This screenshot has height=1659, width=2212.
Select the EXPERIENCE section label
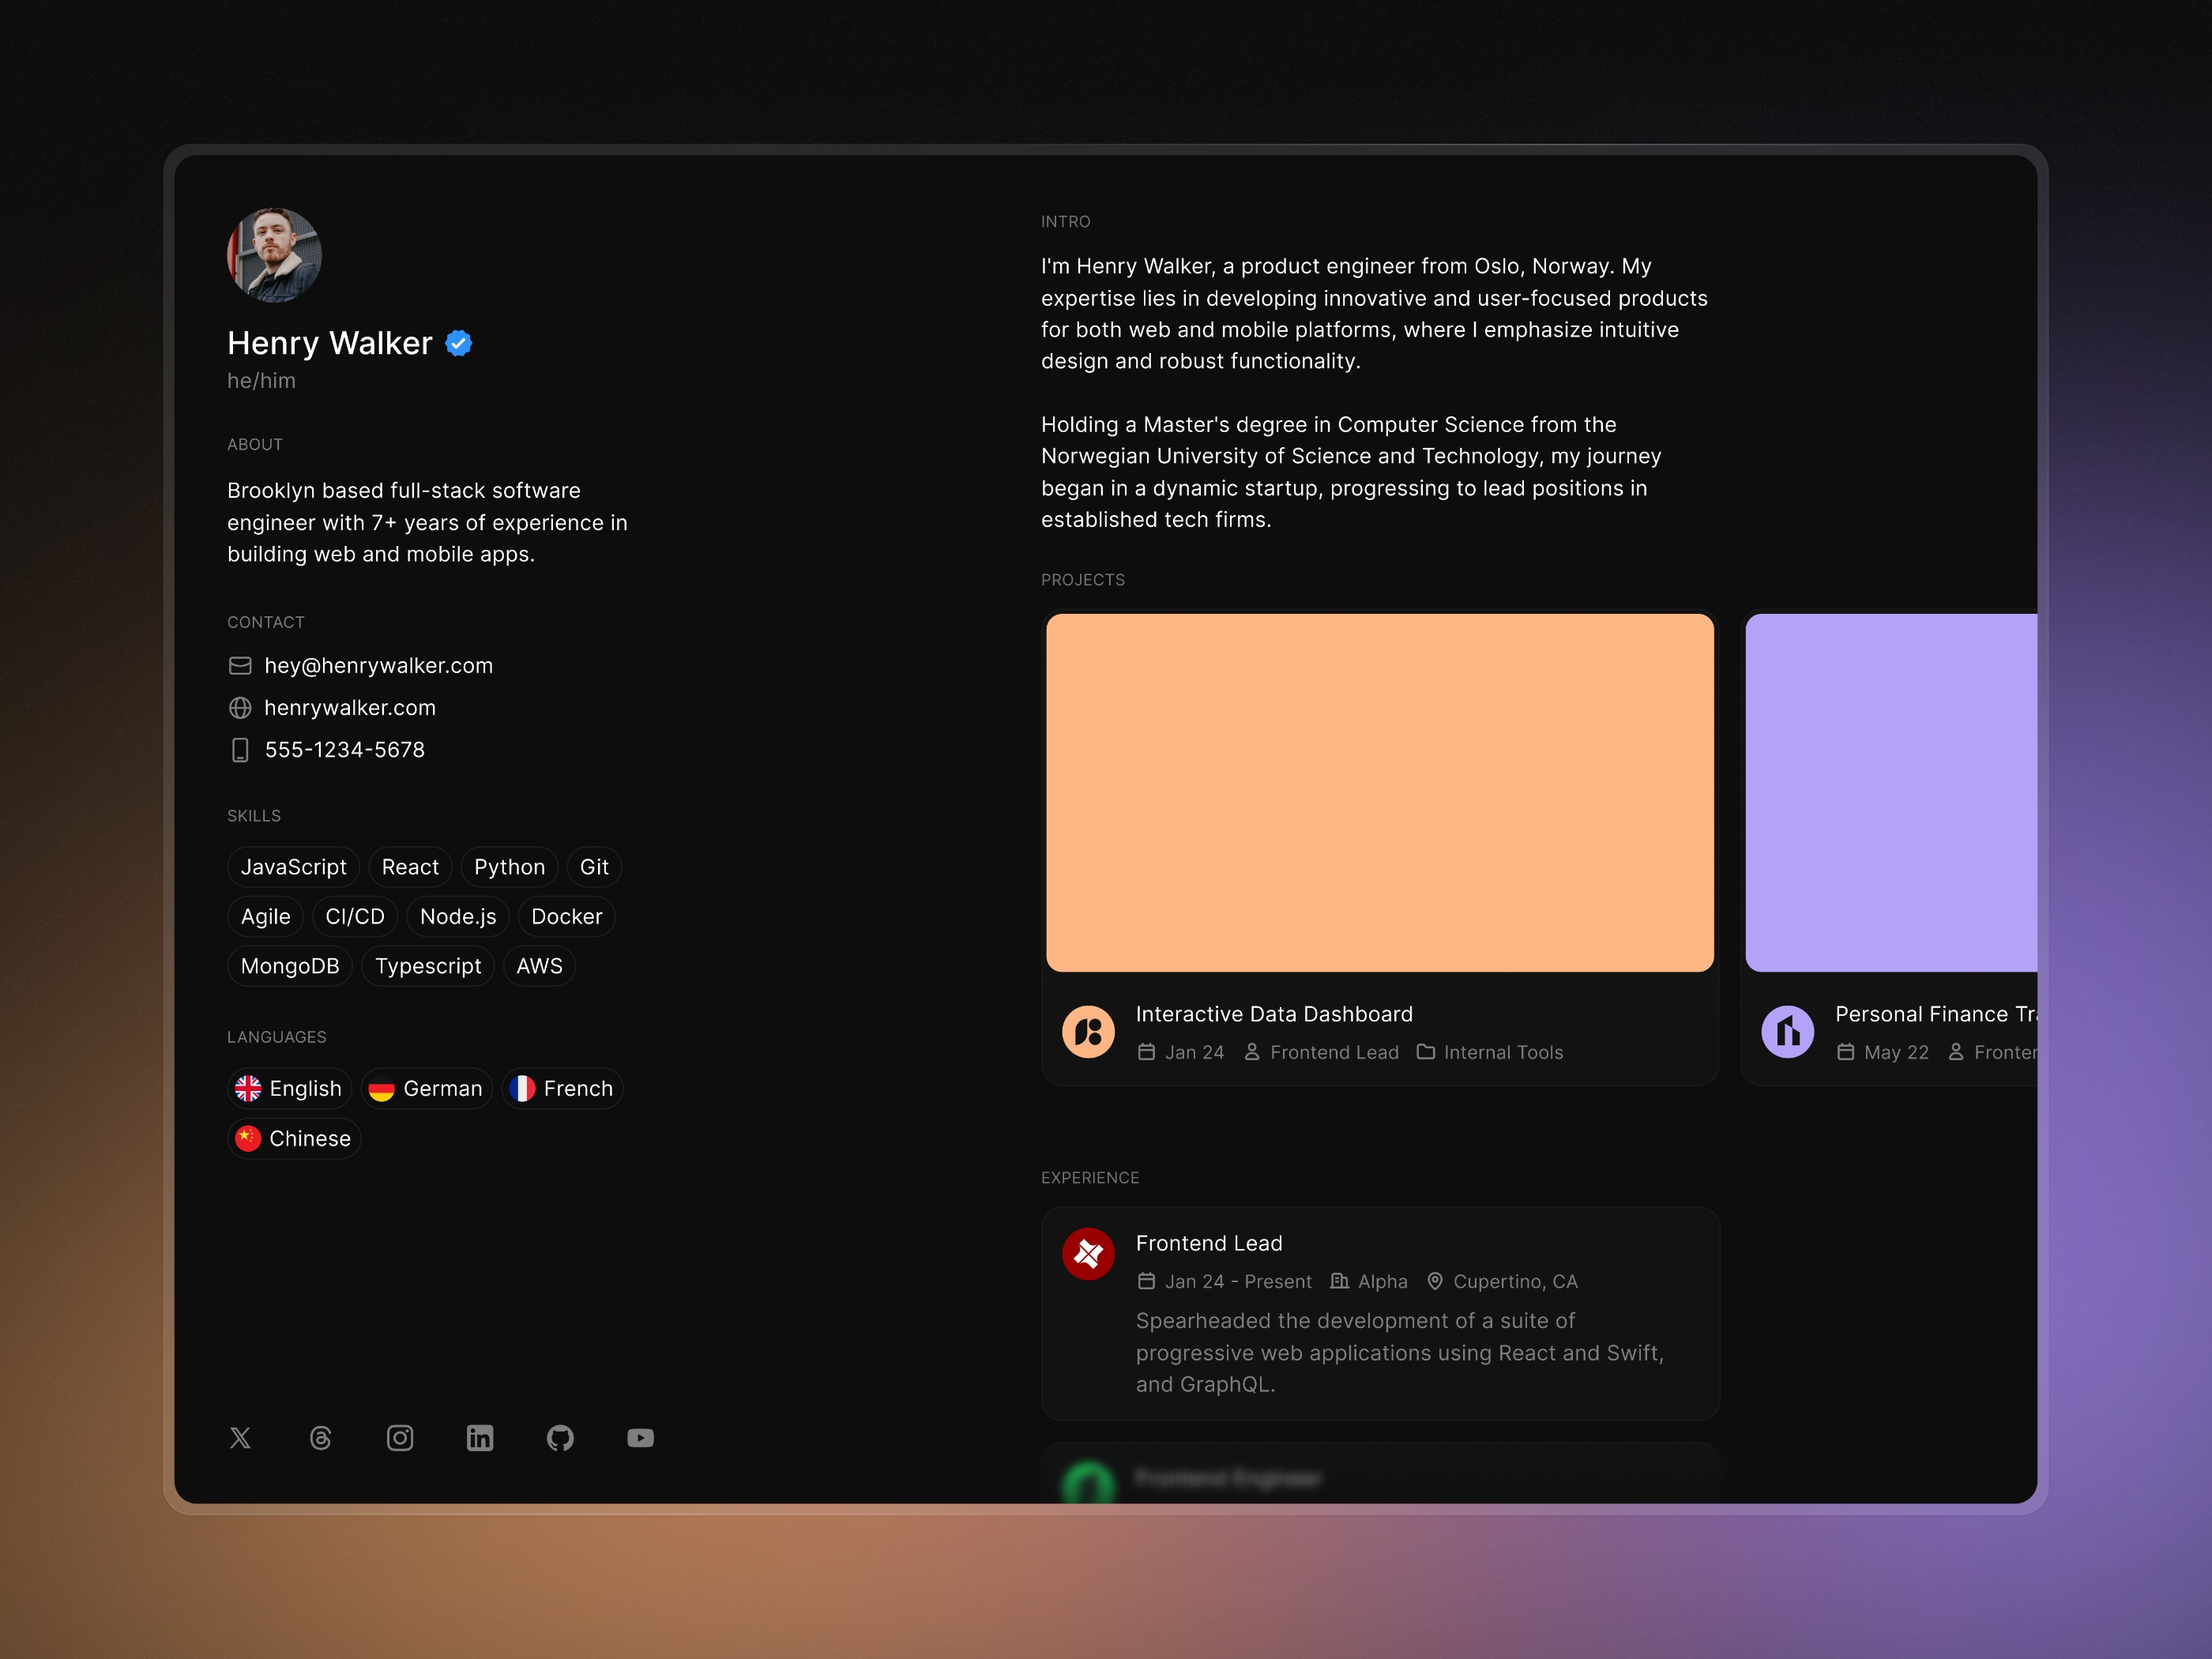tap(1090, 1176)
